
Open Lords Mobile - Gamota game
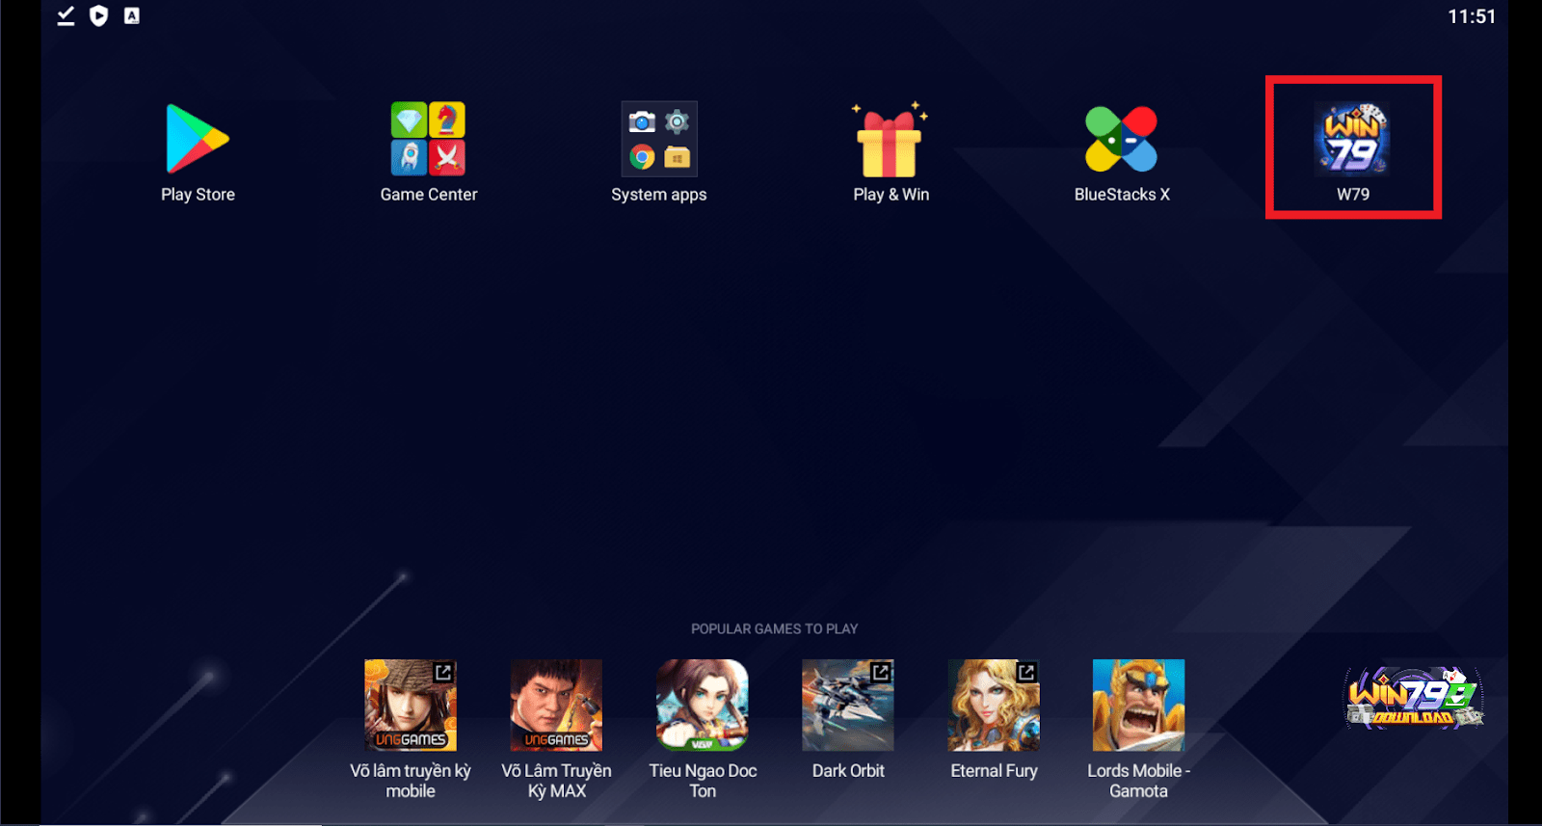[x=1138, y=706]
